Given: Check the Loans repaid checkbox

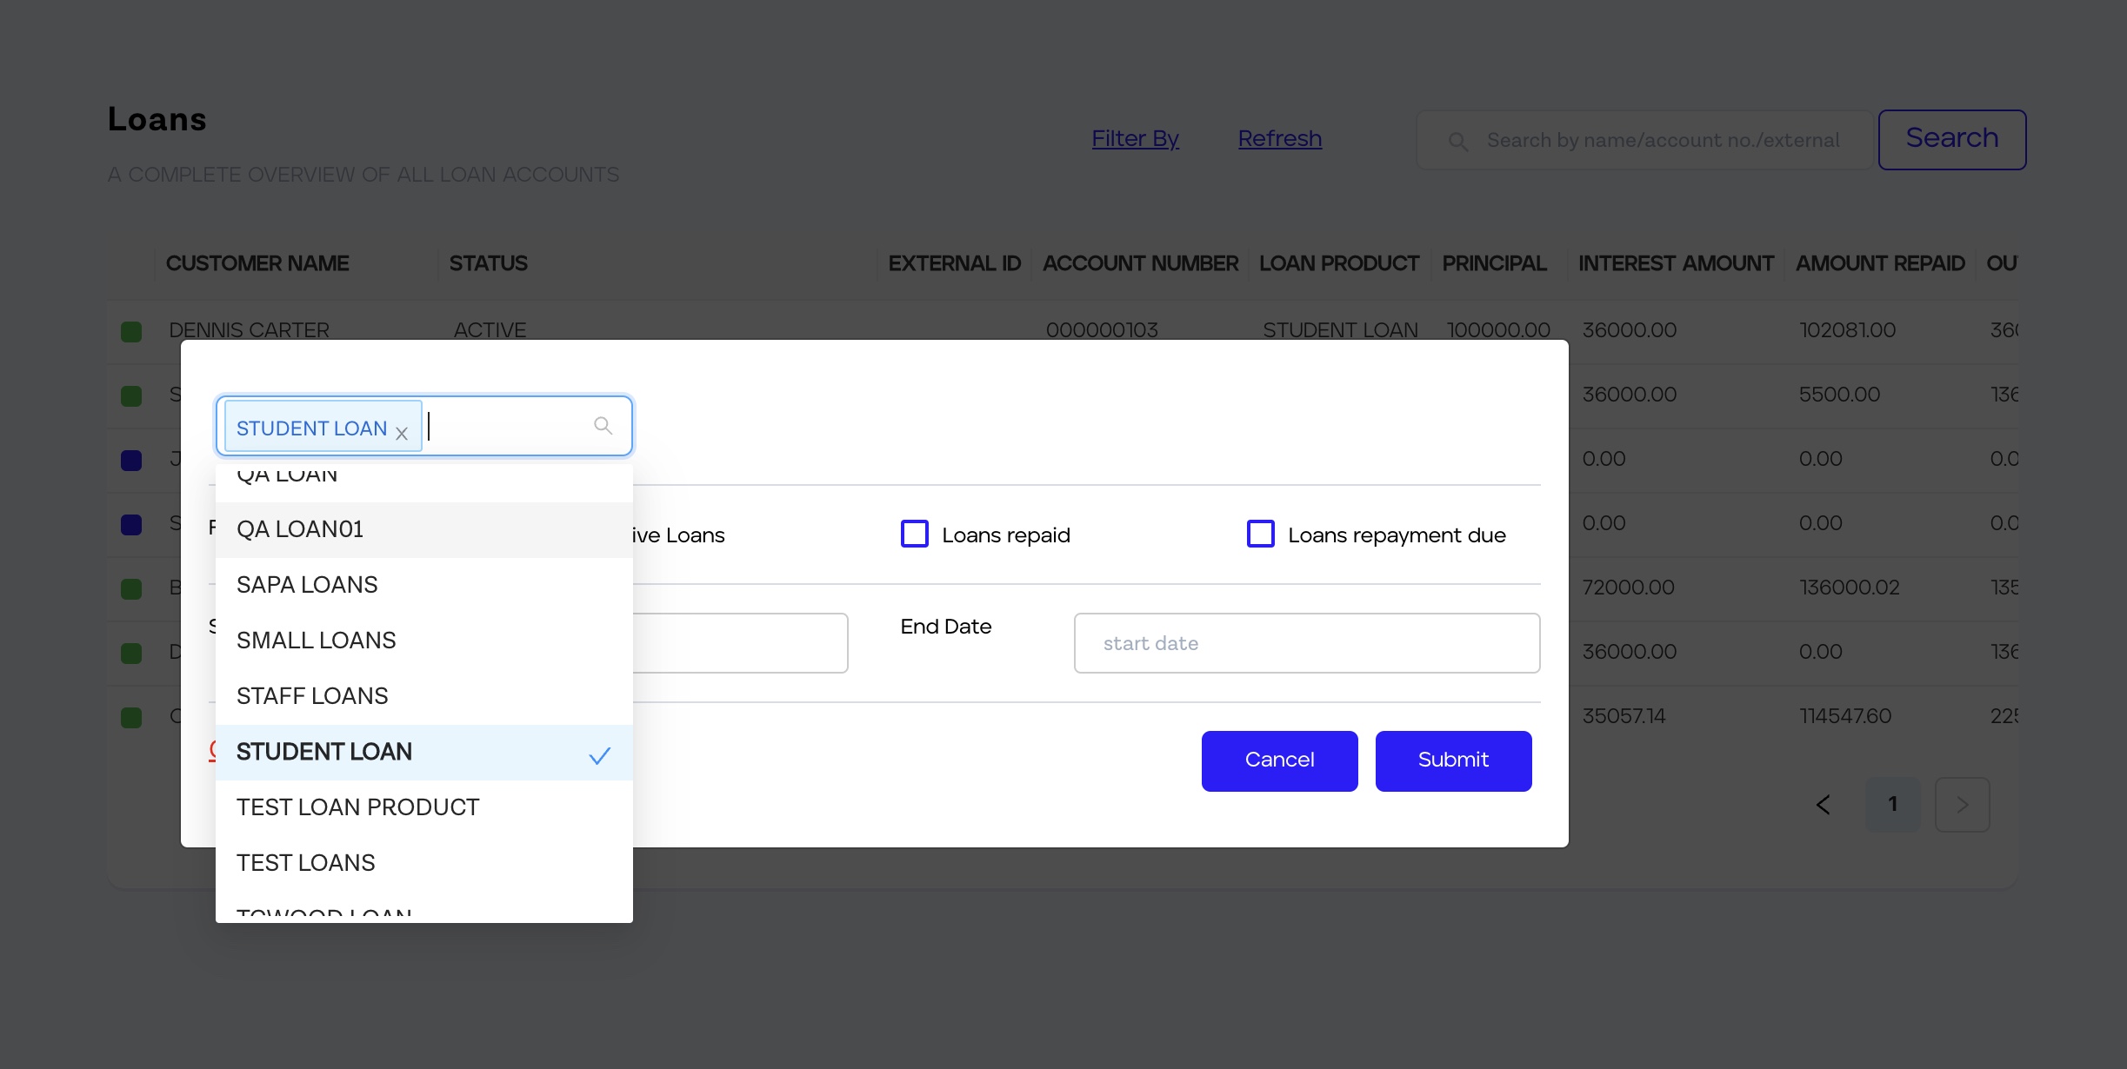Looking at the screenshot, I should click(915, 534).
